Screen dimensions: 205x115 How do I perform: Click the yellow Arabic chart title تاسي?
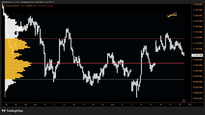tap(172, 14)
